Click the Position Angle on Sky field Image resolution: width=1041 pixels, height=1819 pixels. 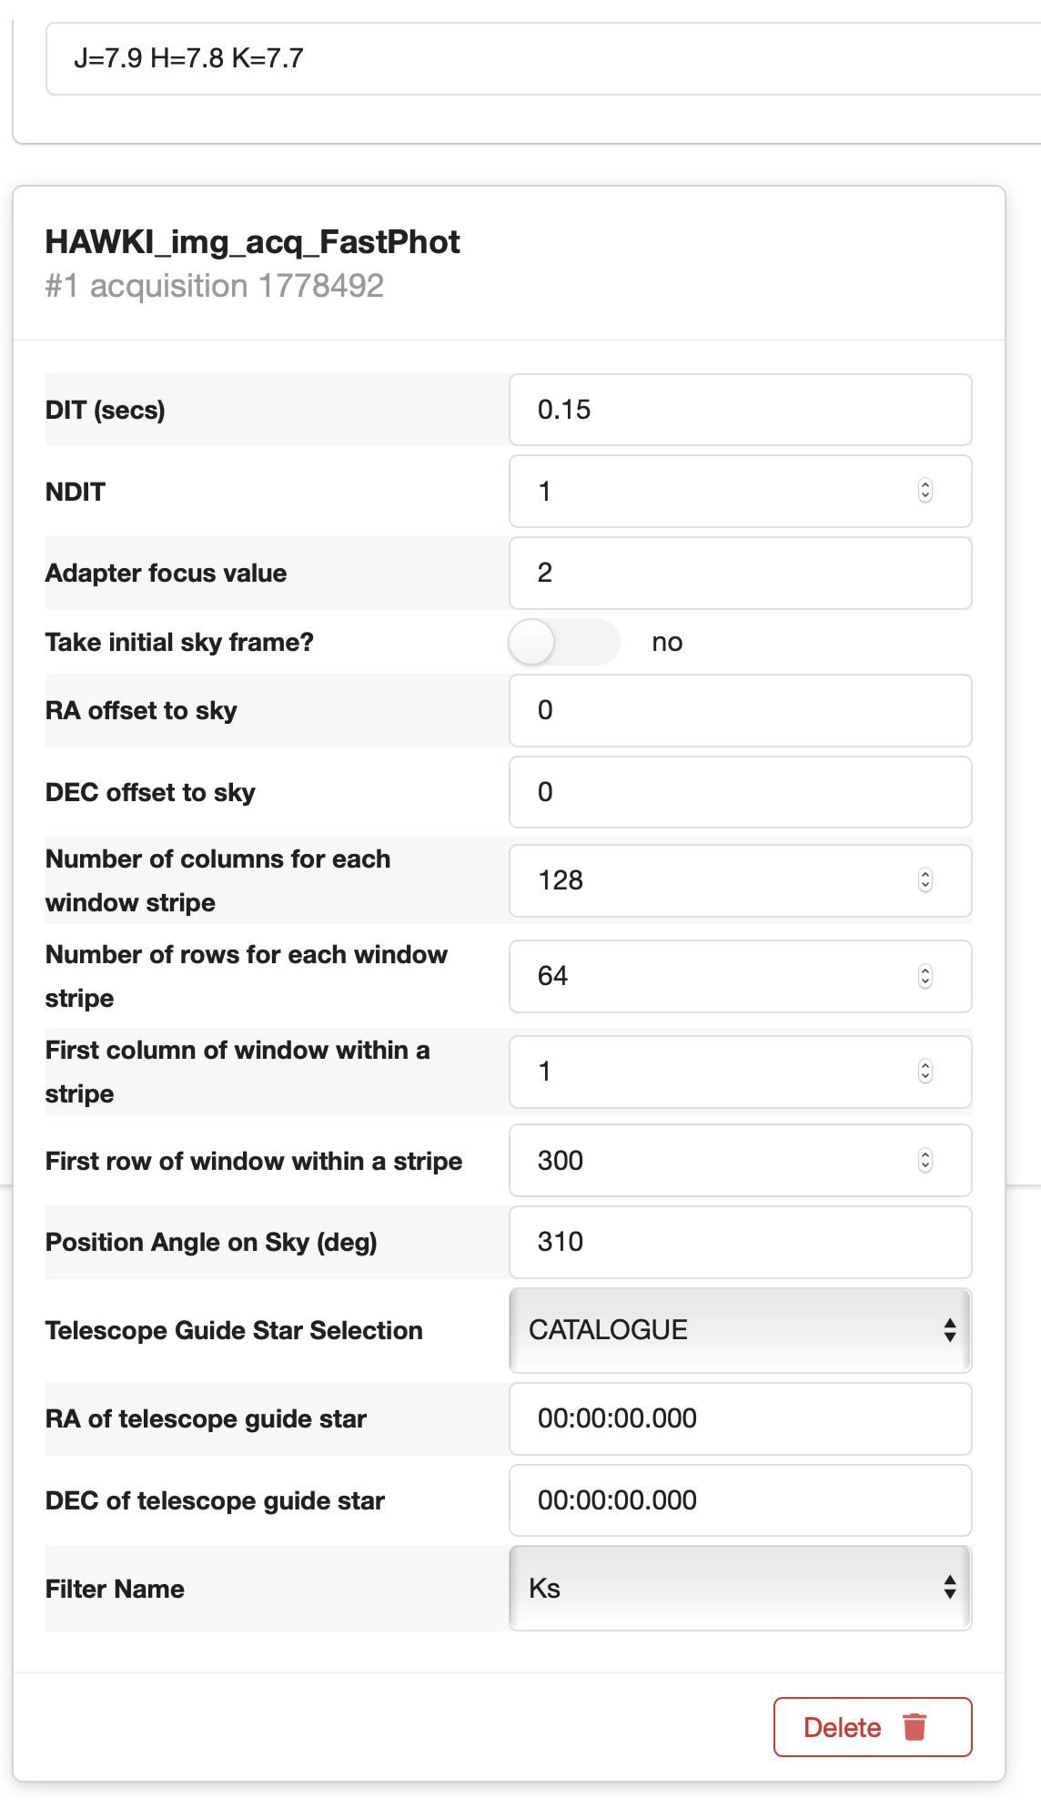(740, 1242)
